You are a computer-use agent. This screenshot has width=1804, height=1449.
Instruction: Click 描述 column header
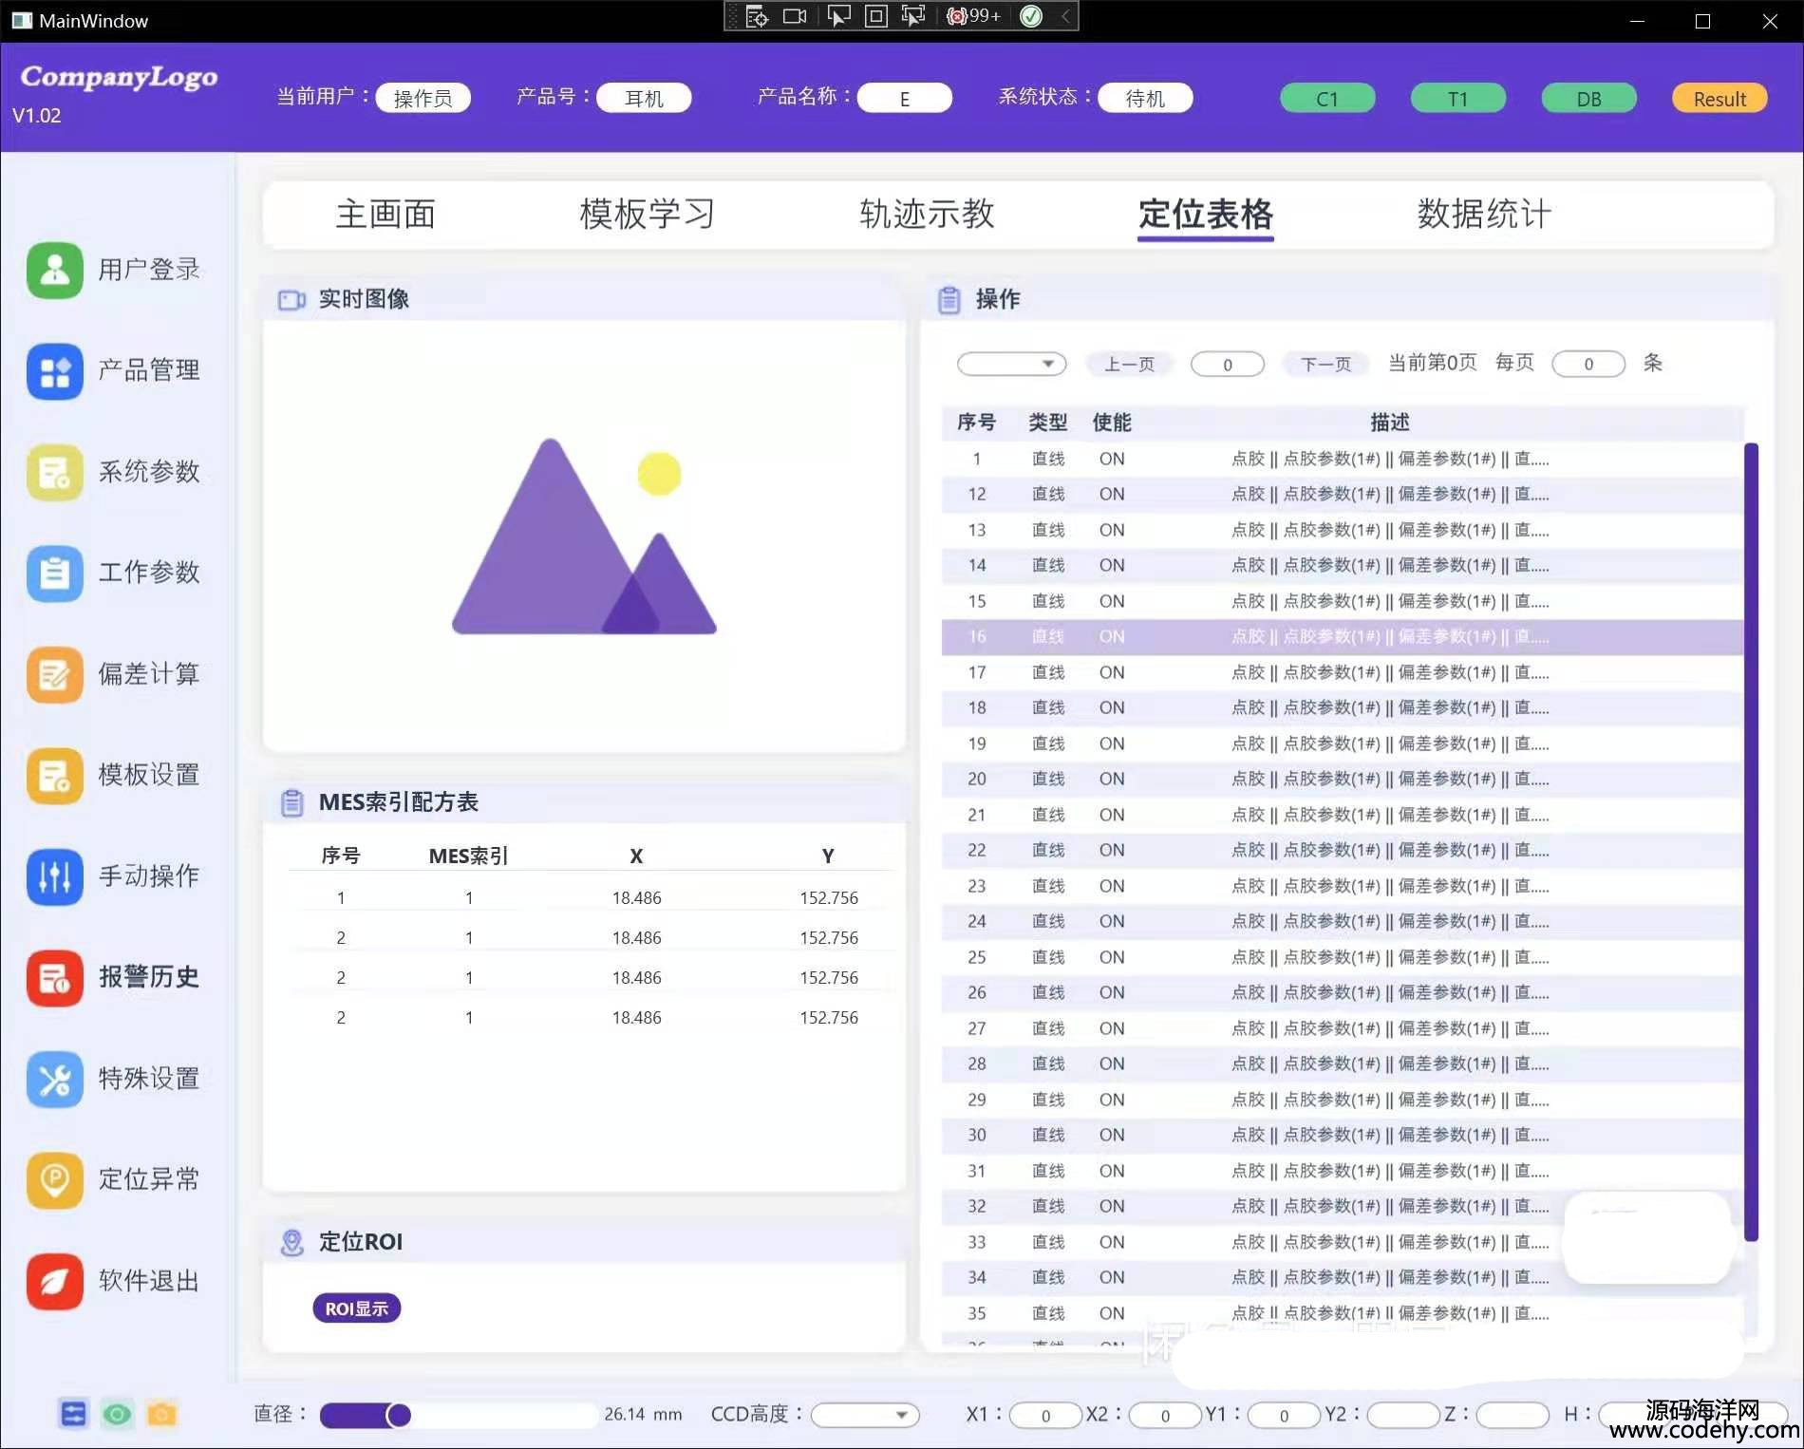tap(1390, 423)
